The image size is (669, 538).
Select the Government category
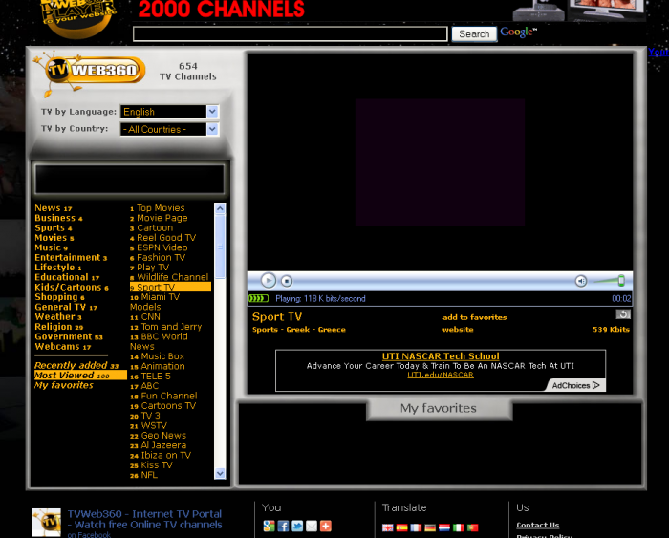coord(69,336)
